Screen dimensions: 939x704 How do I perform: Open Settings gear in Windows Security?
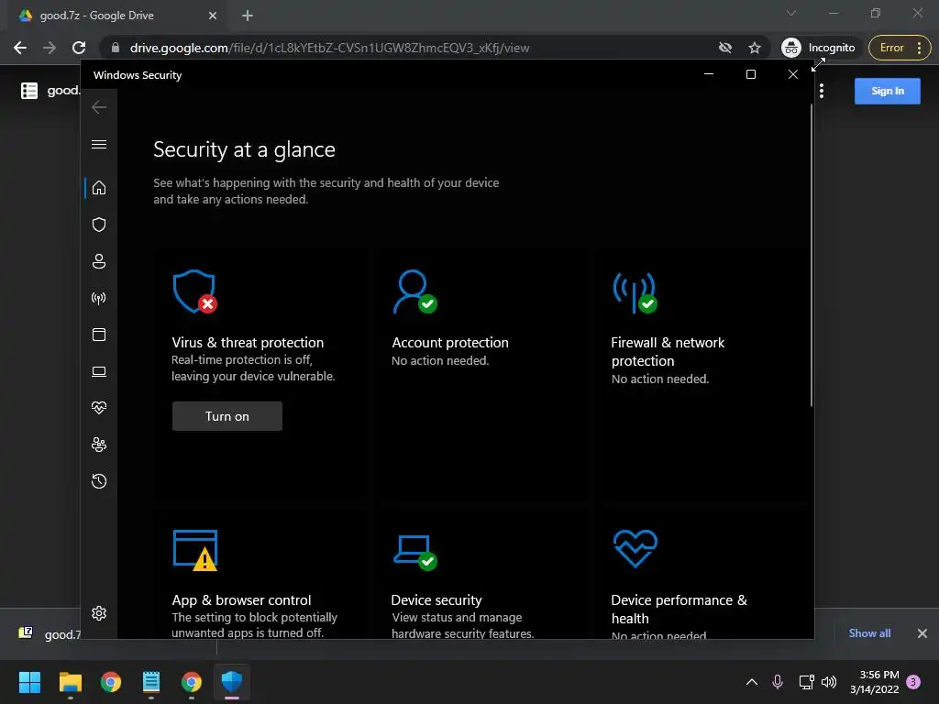99,613
